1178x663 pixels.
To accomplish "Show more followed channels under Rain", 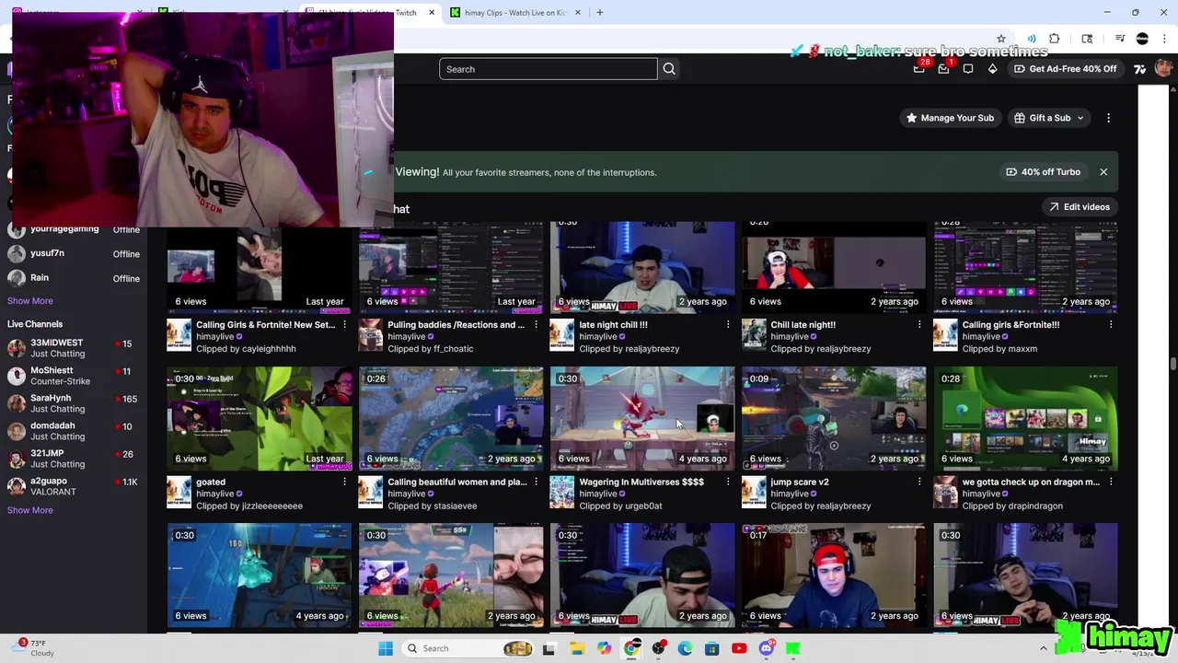I will pos(30,301).
